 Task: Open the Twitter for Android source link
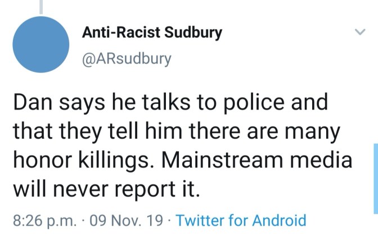click(x=241, y=220)
